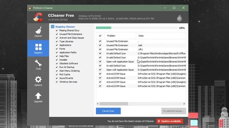Open the Tools wrench section

[38, 65]
